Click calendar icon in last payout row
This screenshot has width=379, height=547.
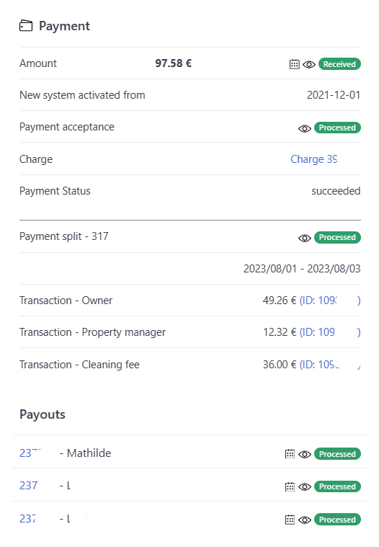pyautogui.click(x=290, y=520)
